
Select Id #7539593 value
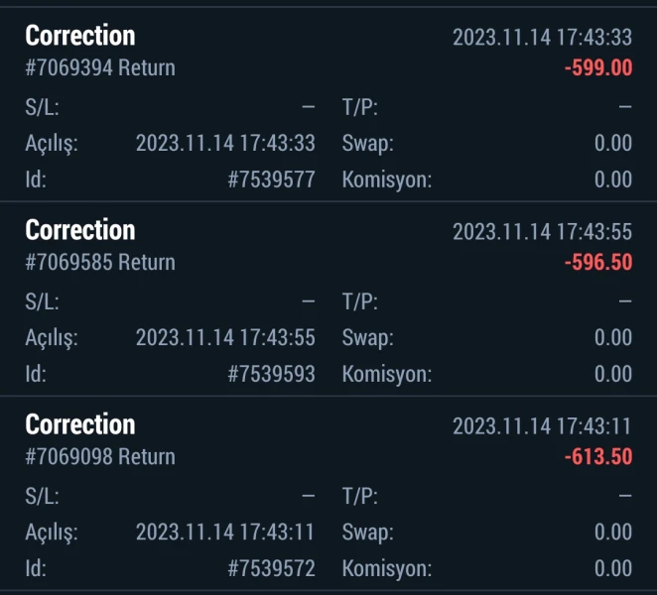[x=271, y=374]
